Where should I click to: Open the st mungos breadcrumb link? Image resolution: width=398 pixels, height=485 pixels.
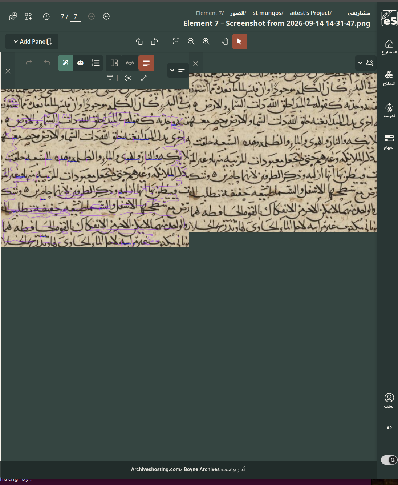(x=267, y=13)
